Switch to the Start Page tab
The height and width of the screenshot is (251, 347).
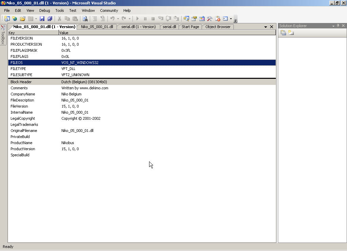pyautogui.click(x=190, y=27)
